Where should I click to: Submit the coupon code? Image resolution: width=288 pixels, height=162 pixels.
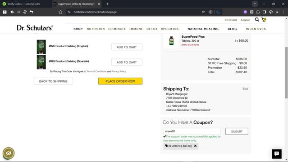coord(237,131)
